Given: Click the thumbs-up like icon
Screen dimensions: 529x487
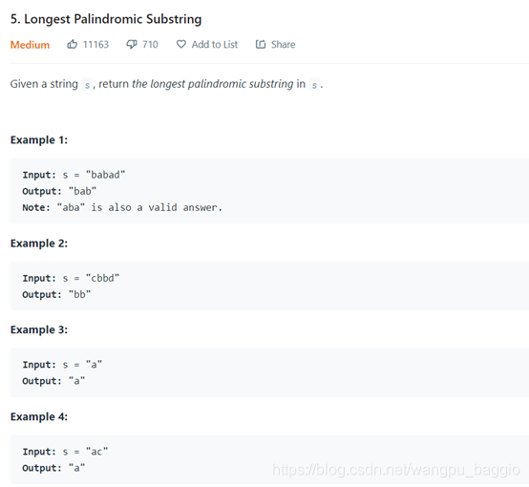Looking at the screenshot, I should point(72,44).
